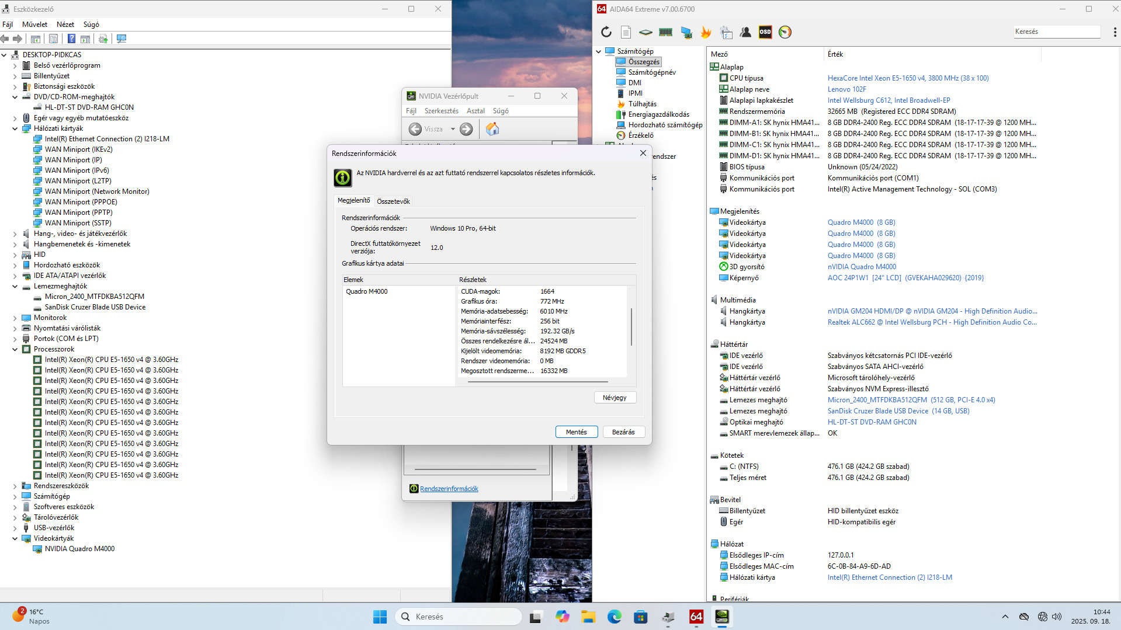Click the Bezárás button
The width and height of the screenshot is (1121, 630).
(623, 432)
